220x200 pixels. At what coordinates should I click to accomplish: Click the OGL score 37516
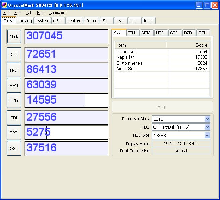click(x=67, y=148)
